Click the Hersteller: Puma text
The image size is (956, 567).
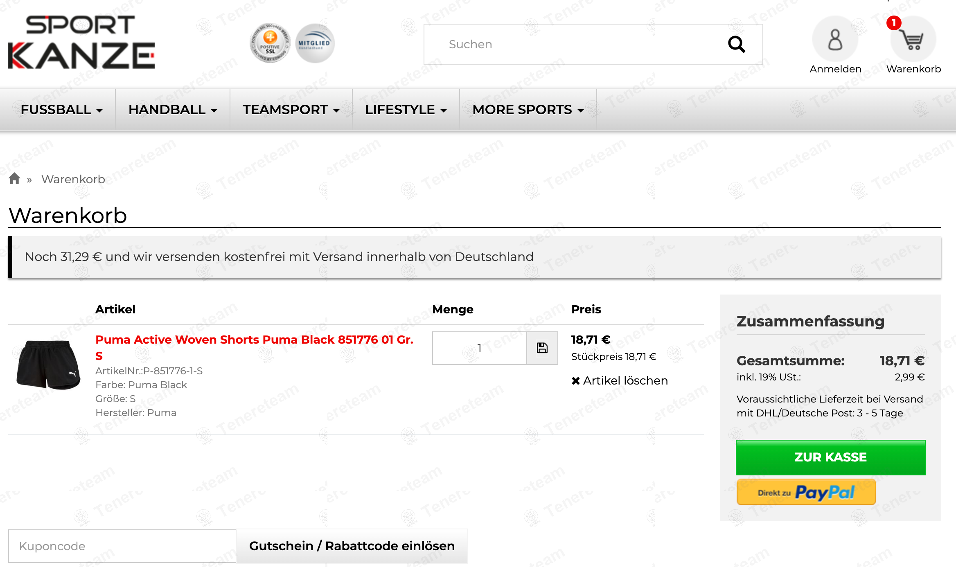tap(136, 413)
